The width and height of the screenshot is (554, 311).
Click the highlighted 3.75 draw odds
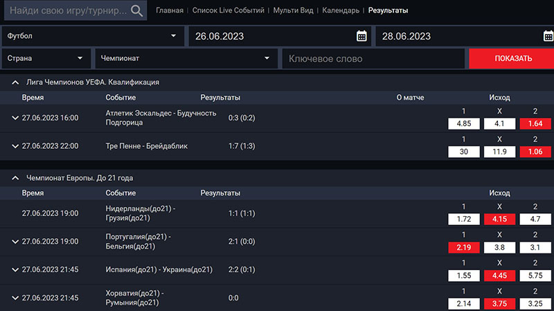point(499,303)
